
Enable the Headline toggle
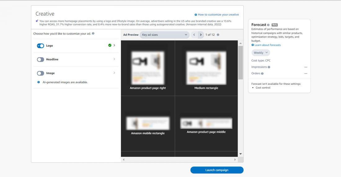(x=40, y=59)
